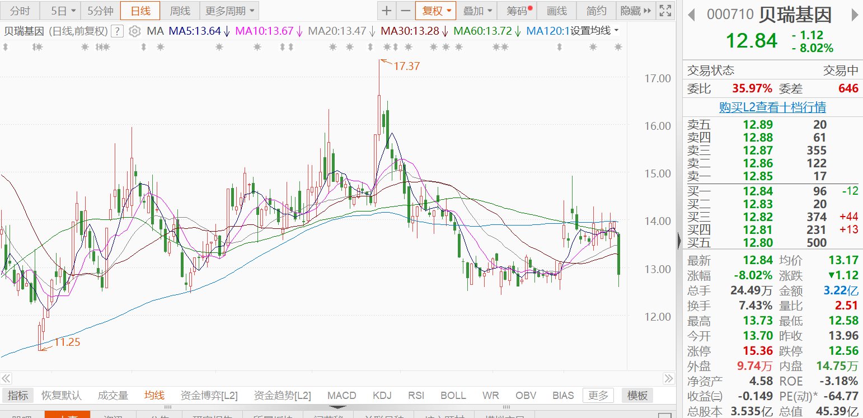Screen dimensions: 863x418
Task: Select the MACD indicator tab
Action: 341,396
